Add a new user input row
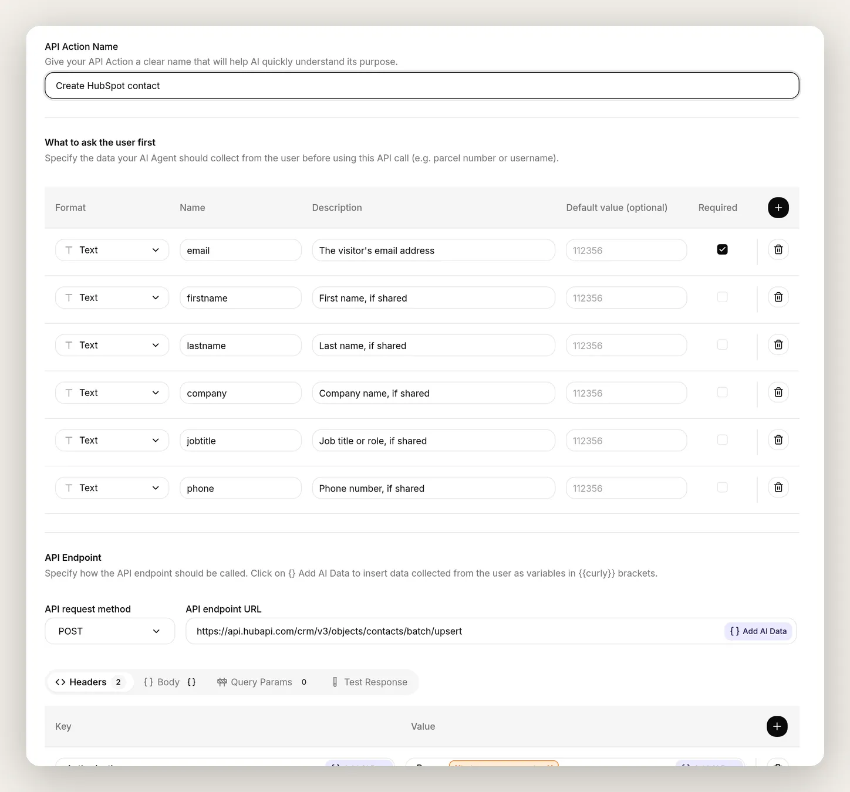Image resolution: width=850 pixels, height=792 pixels. pyautogui.click(x=778, y=208)
